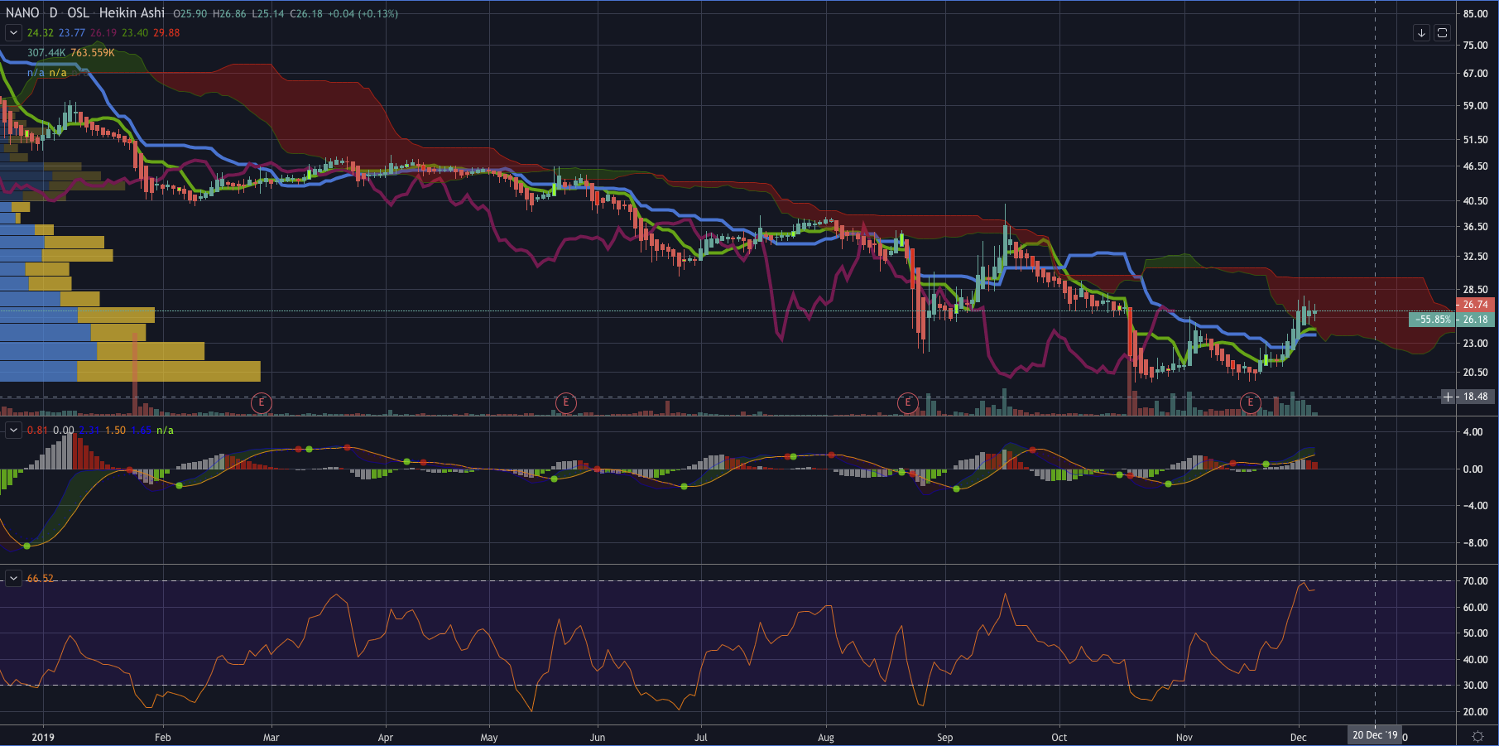Screen dimensions: 1499x746
Task: Click the 18.48 crosshair price label
Action: tap(1474, 397)
